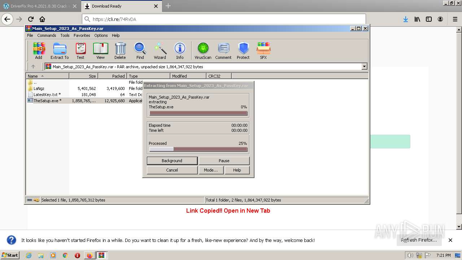Click the Find magnifier icon

pos(140,51)
